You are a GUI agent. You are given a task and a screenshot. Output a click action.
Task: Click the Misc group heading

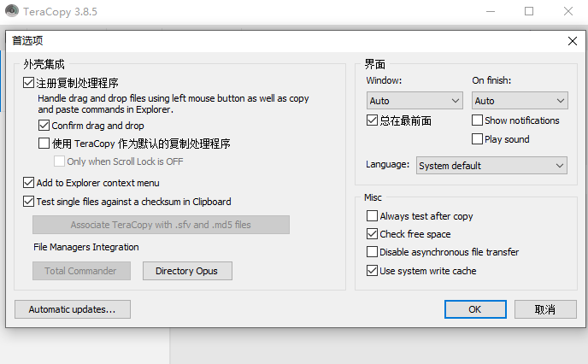(x=373, y=197)
